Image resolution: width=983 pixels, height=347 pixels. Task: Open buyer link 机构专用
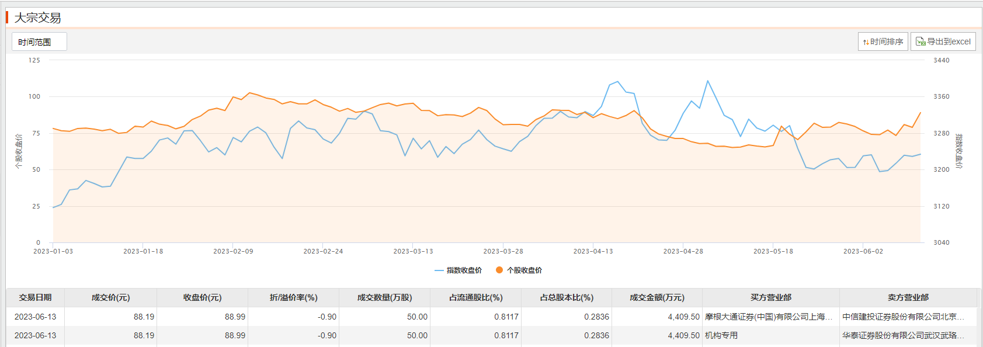coord(721,335)
